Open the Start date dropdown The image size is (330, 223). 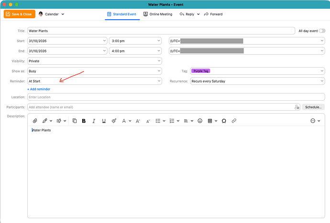[x=67, y=41]
